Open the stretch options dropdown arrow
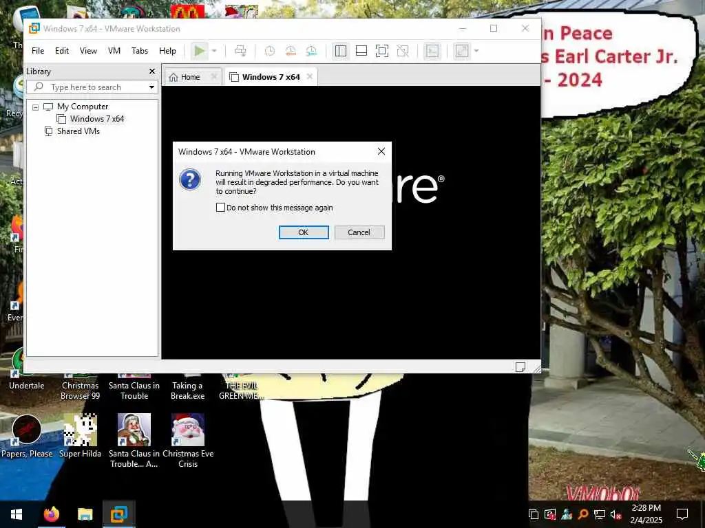 [x=476, y=51]
